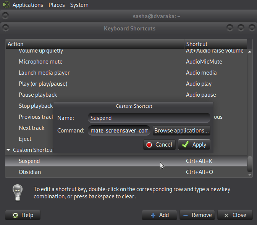Select the Pause playback row

(126, 95)
